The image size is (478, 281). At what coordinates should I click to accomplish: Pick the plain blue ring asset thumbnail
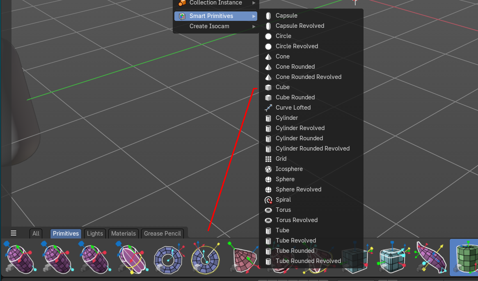click(168, 258)
